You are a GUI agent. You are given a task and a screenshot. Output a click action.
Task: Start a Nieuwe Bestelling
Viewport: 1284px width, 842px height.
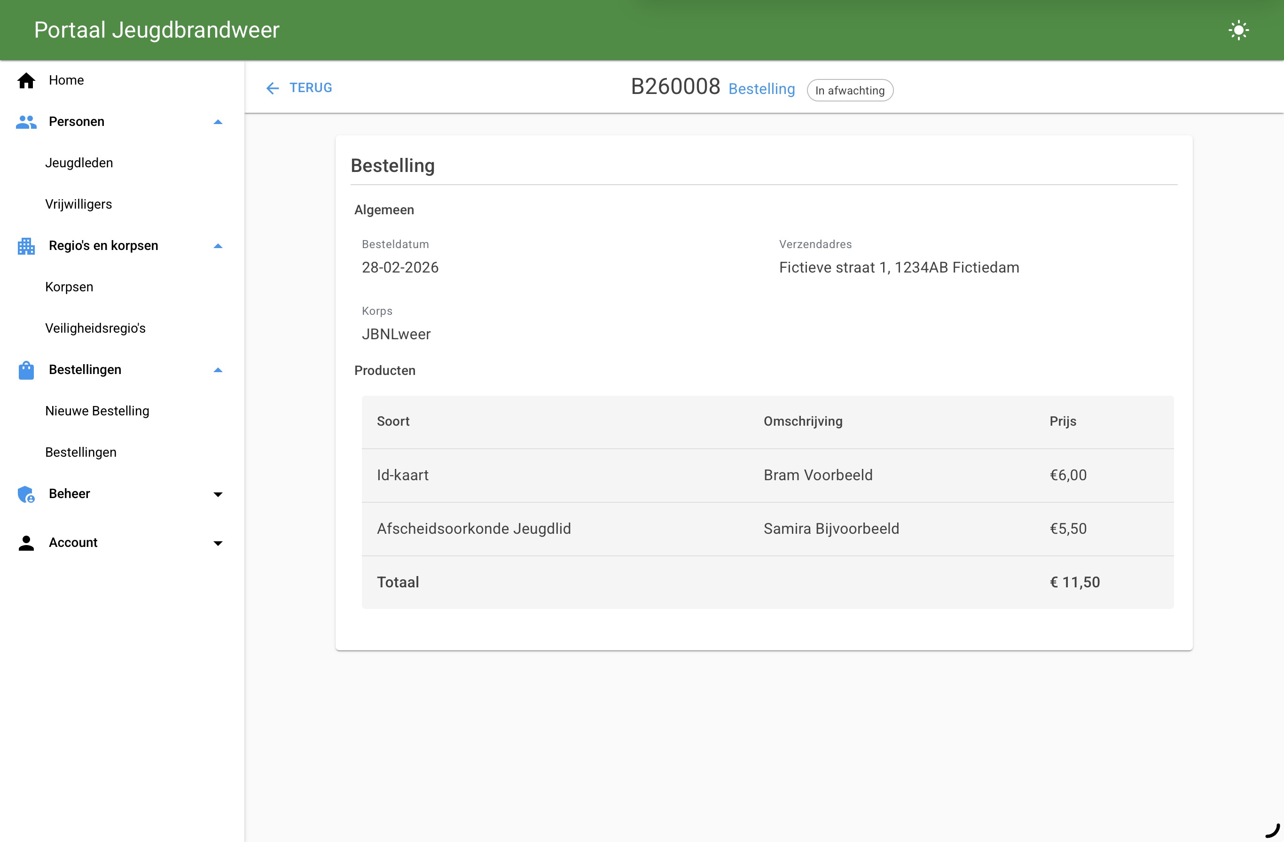coord(122,411)
